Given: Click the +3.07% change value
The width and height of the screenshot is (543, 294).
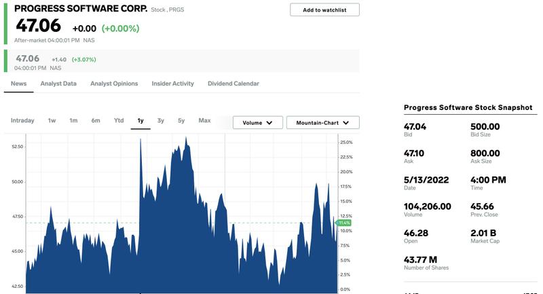Looking at the screenshot, I should [83, 60].
